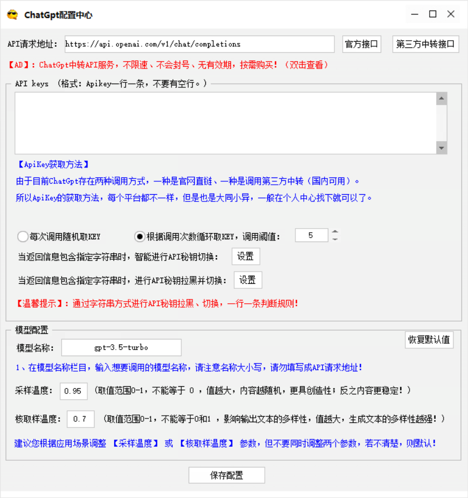
Task: Click the API keys scrollbar up arrow
Action: (442, 98)
